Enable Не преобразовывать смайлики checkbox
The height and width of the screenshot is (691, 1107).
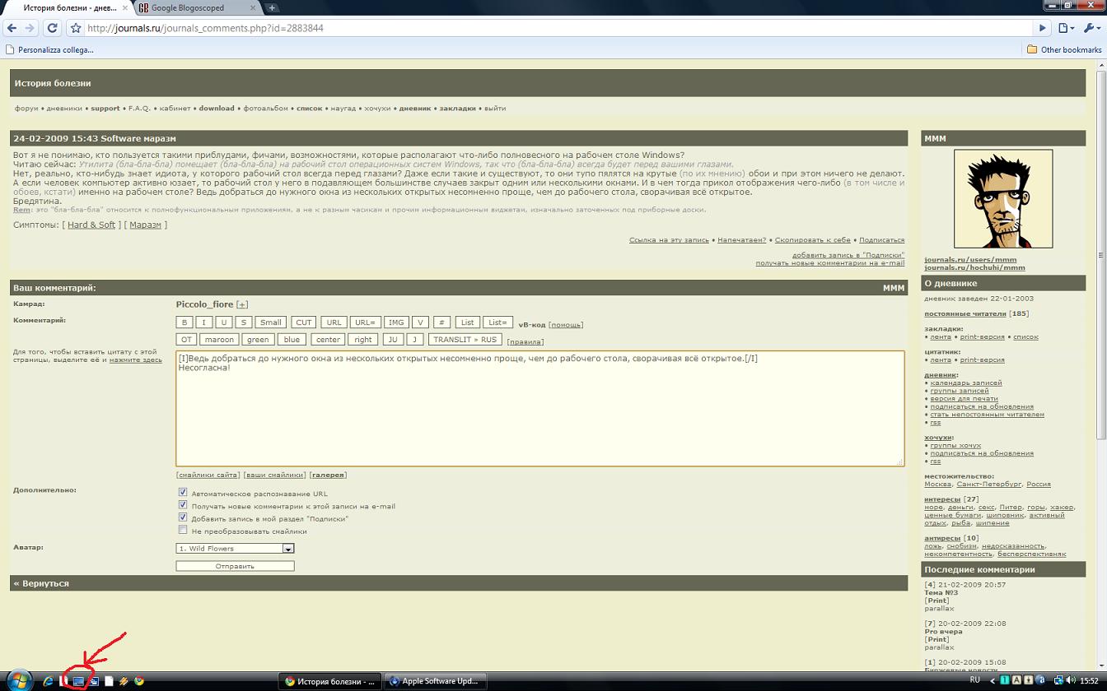(183, 530)
